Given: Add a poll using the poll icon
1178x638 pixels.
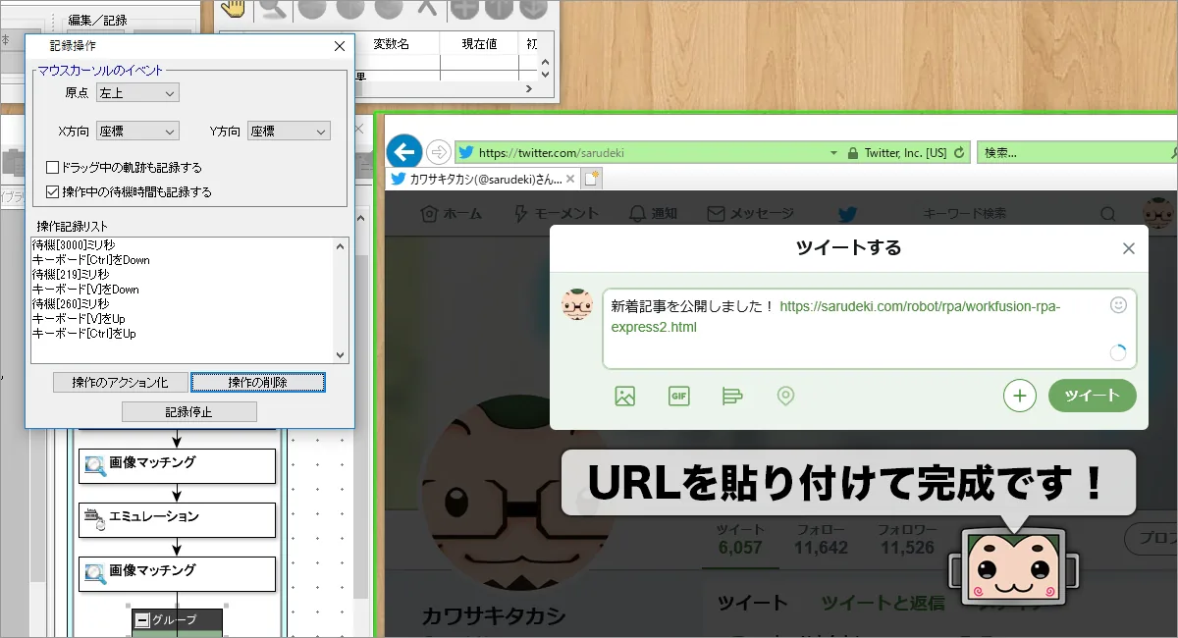Looking at the screenshot, I should [732, 397].
